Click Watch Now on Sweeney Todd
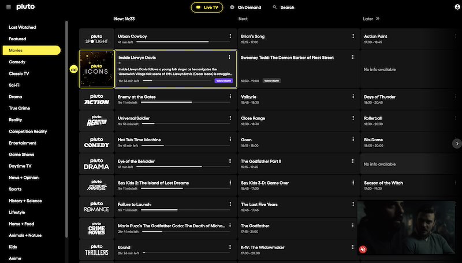This screenshot has height=263, width=462. click(x=271, y=81)
